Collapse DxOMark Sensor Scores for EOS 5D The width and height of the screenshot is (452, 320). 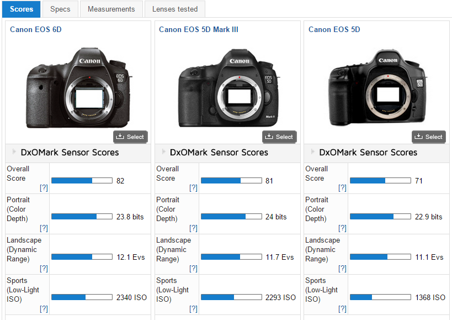(x=313, y=152)
